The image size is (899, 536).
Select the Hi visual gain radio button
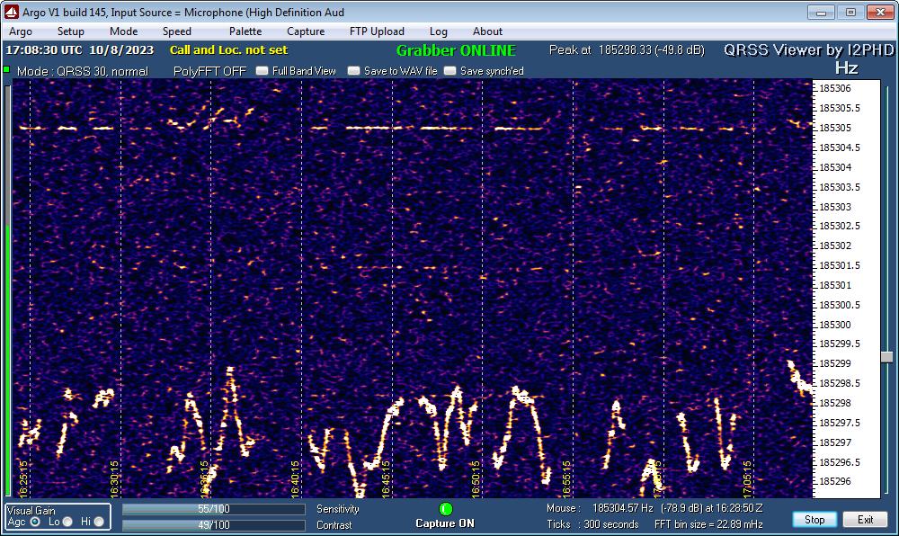click(99, 522)
